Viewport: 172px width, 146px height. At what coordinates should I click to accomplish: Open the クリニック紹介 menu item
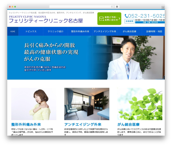click(55, 31)
